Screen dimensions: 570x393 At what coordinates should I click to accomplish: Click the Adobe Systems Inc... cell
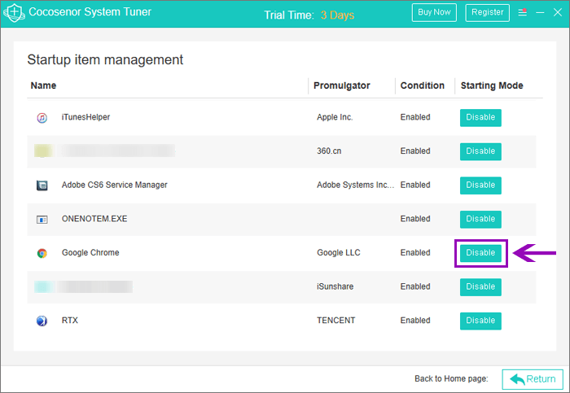click(x=355, y=185)
